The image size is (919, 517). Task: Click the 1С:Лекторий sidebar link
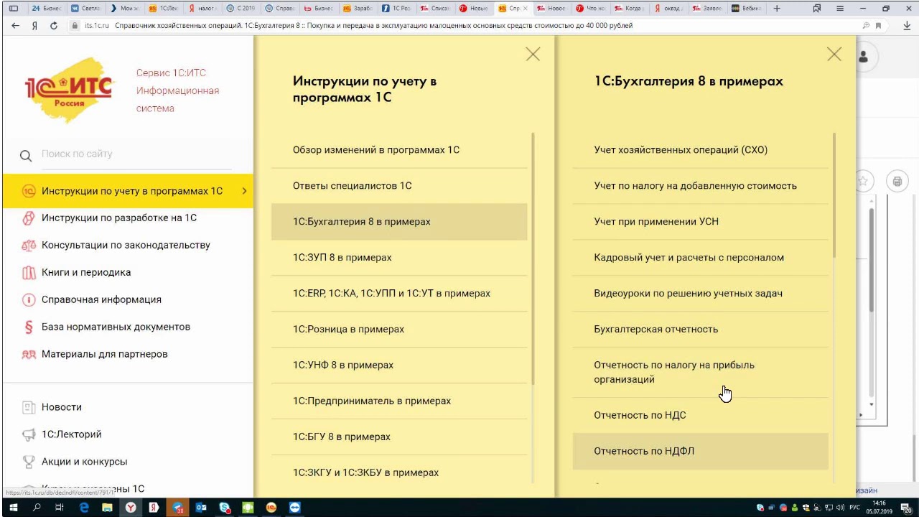pyautogui.click(x=72, y=434)
